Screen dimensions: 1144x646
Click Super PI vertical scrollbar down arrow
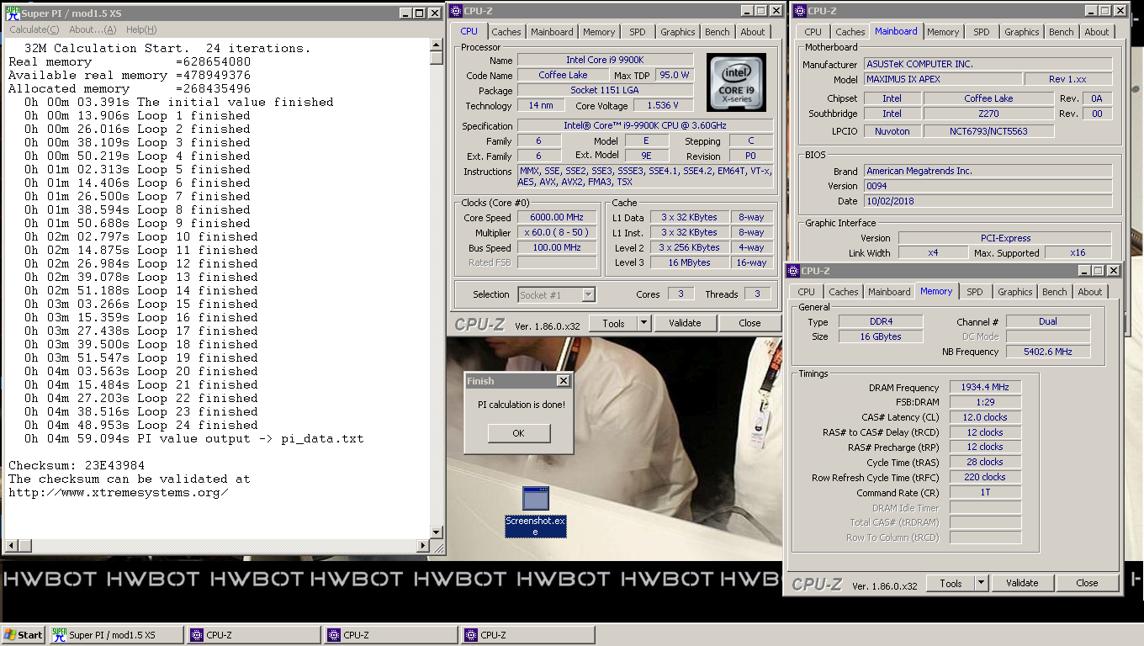436,532
